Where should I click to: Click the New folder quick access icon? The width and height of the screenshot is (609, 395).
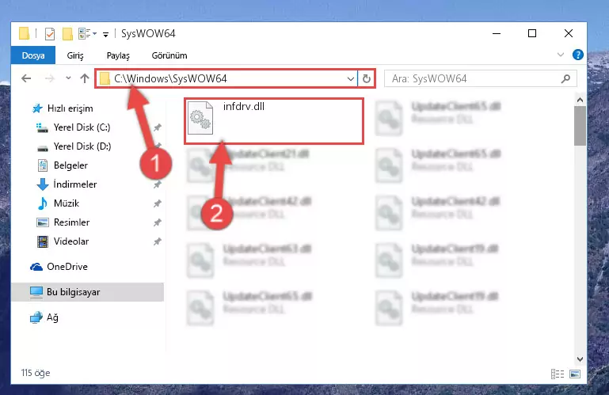(67, 34)
